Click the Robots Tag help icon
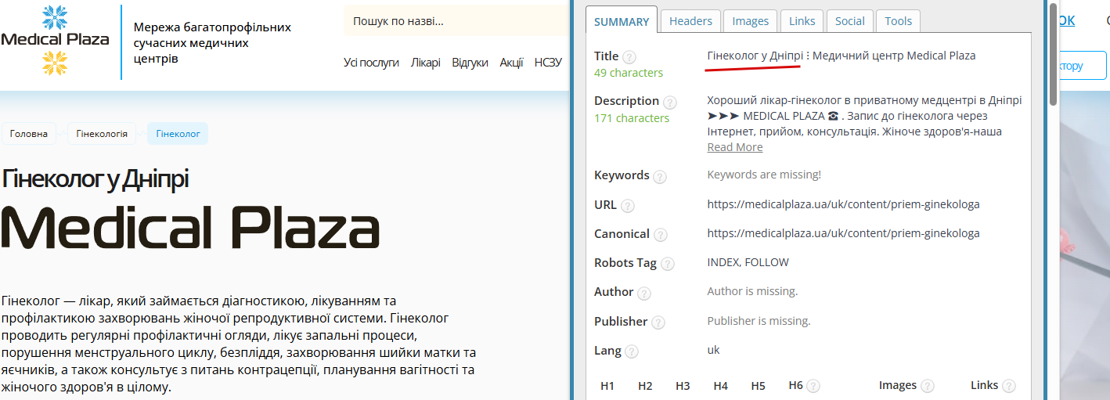Screen dimensions: 1110x400 coord(667,264)
